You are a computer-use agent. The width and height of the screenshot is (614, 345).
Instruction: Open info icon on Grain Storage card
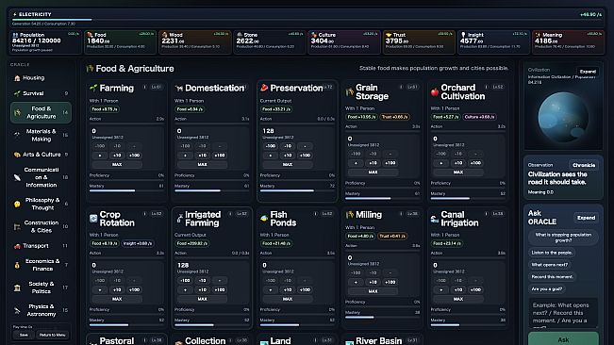tap(401, 87)
